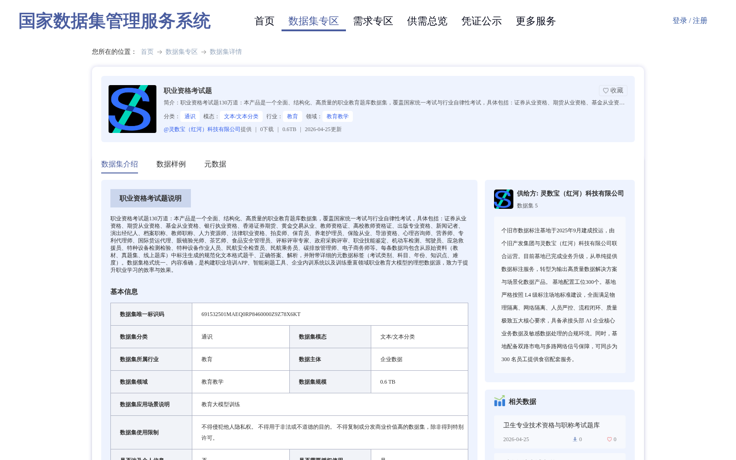Open the 首页 navigation item

pos(264,21)
